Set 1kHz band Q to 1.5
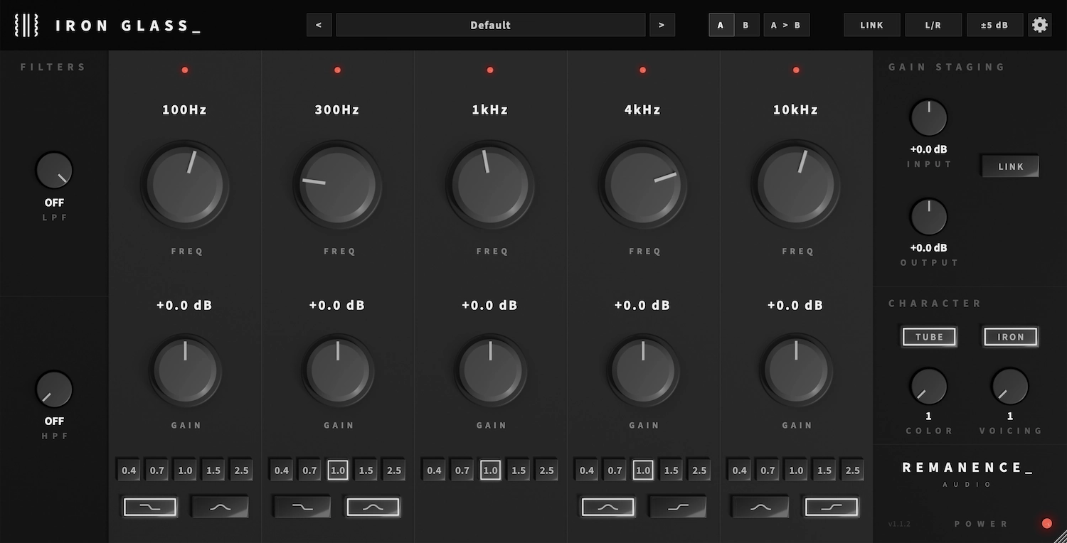Viewport: 1067px width, 543px height. [x=519, y=471]
